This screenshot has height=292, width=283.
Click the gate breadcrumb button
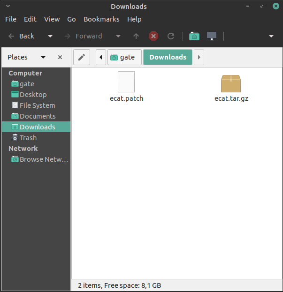point(124,57)
